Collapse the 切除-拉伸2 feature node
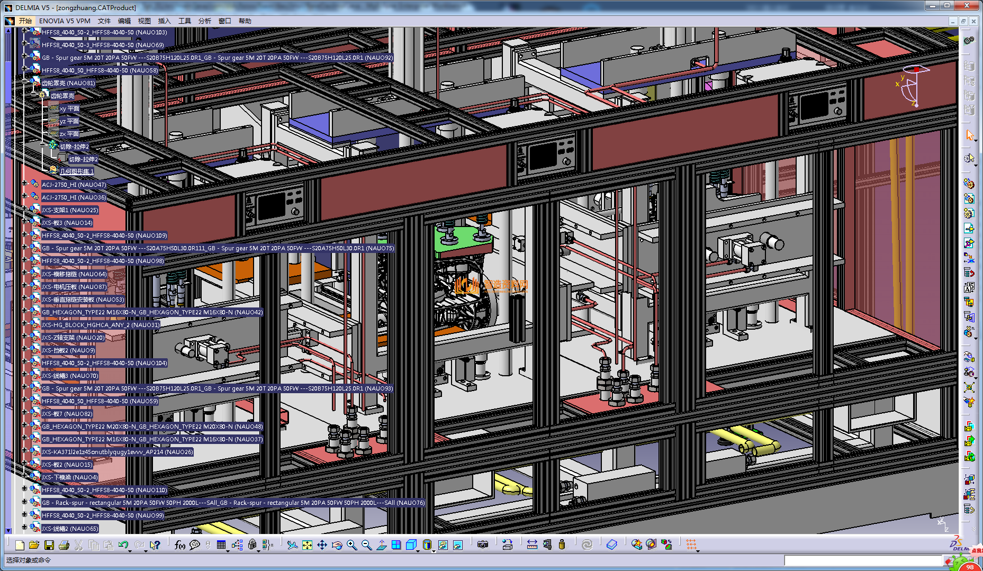Viewport: 983px width, 571px height. pos(43,145)
